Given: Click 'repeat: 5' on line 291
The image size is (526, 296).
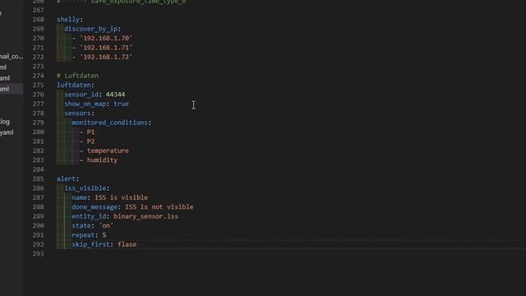Looking at the screenshot, I should coord(89,235).
